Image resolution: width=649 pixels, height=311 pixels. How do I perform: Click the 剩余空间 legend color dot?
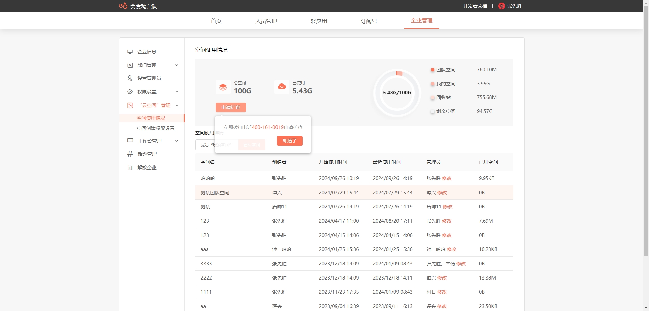pyautogui.click(x=432, y=112)
